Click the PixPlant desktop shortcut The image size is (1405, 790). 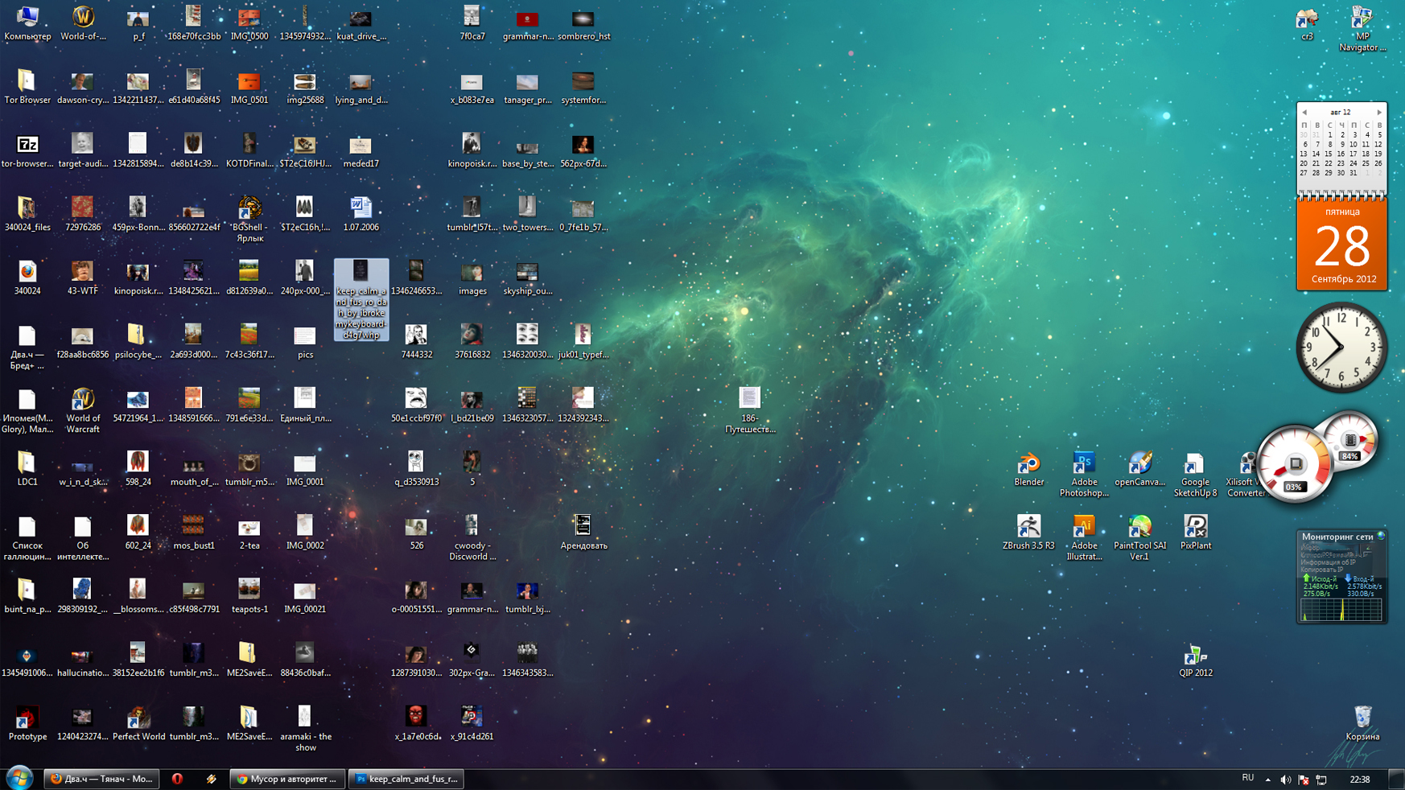pos(1195,528)
